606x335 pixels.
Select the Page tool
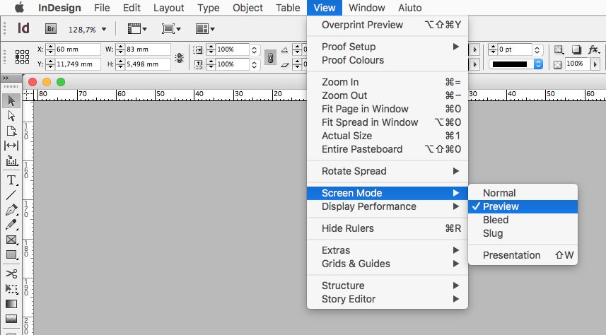click(11, 131)
